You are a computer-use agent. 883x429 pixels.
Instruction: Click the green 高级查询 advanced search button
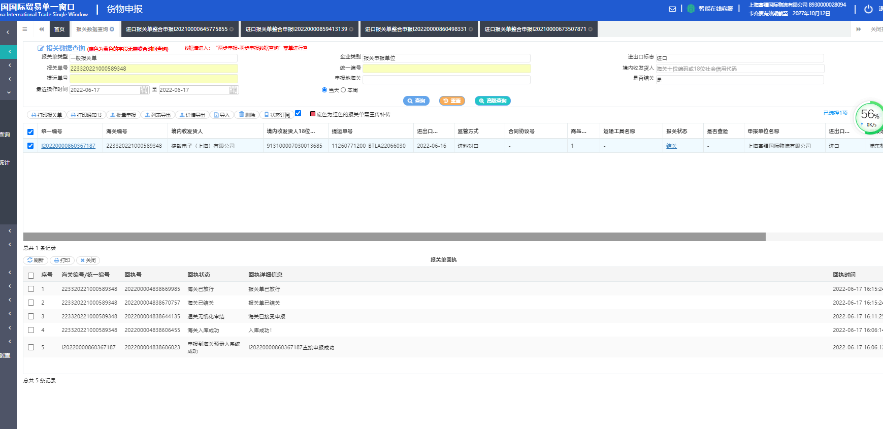click(493, 101)
